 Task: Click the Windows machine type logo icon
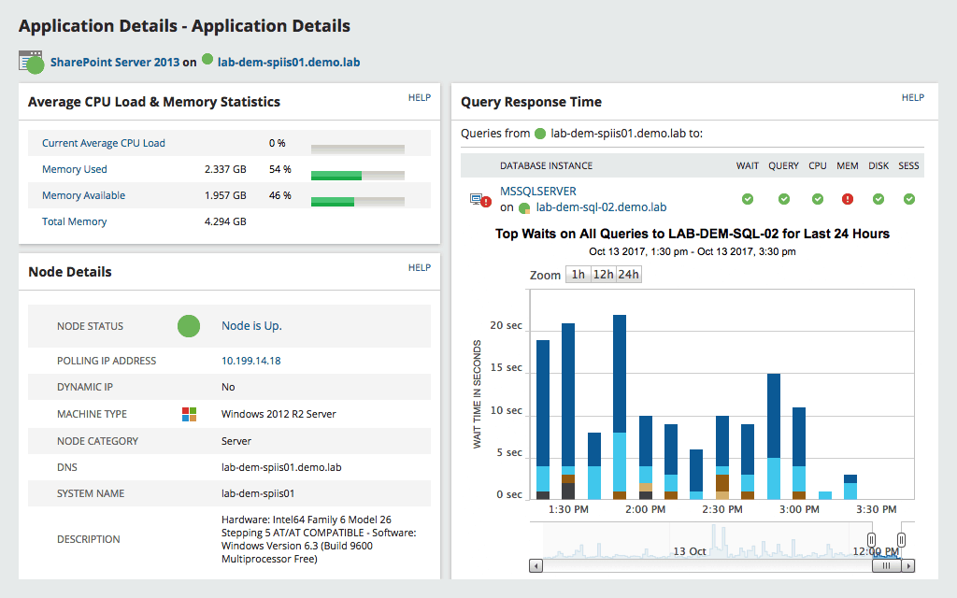[189, 414]
